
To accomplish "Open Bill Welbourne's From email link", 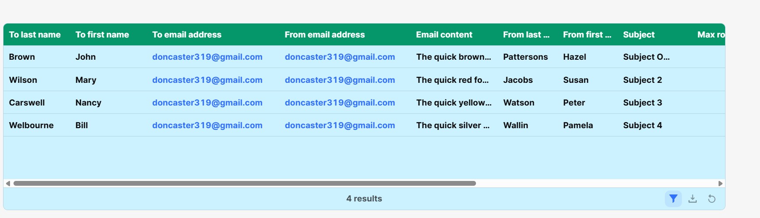I will coord(340,126).
